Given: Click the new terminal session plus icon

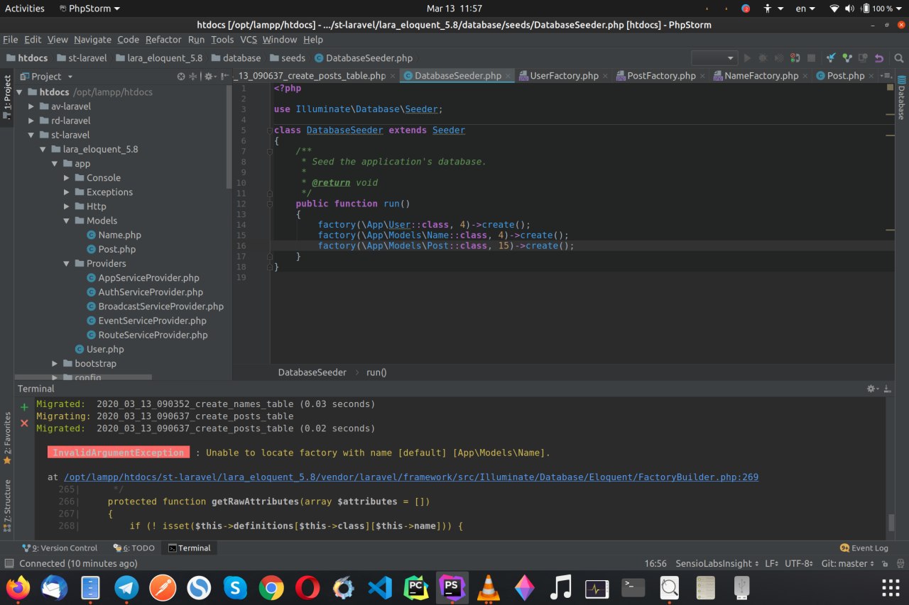Looking at the screenshot, I should [x=24, y=407].
